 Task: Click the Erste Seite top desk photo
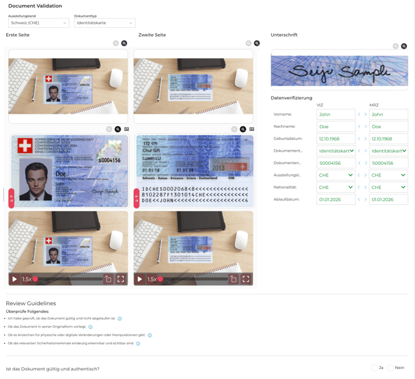point(68,86)
